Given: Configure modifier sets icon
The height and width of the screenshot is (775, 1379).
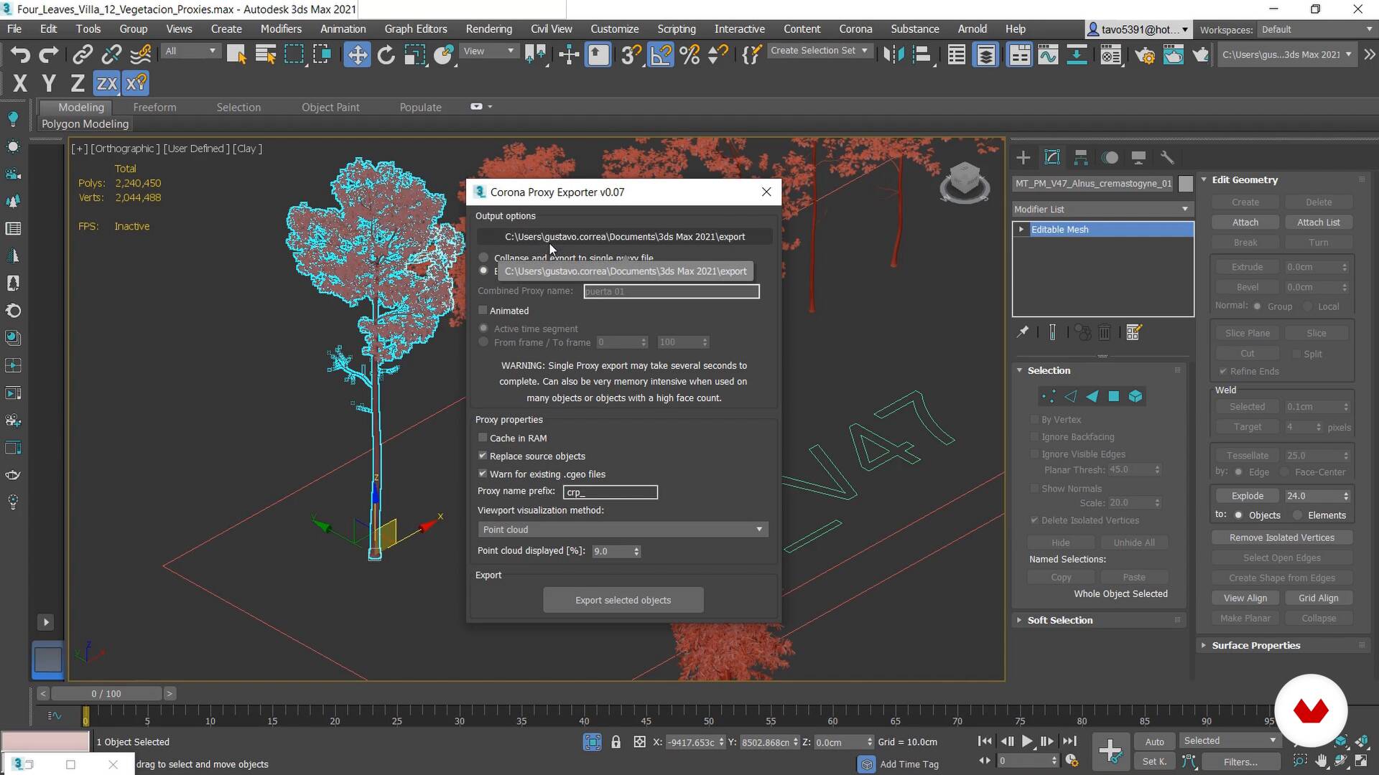Looking at the screenshot, I should (x=1134, y=332).
